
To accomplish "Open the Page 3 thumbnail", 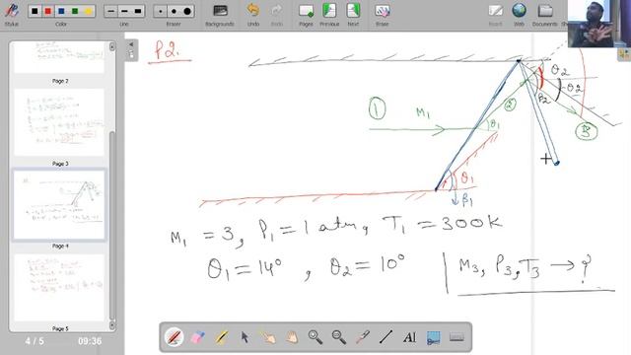I will point(59,122).
